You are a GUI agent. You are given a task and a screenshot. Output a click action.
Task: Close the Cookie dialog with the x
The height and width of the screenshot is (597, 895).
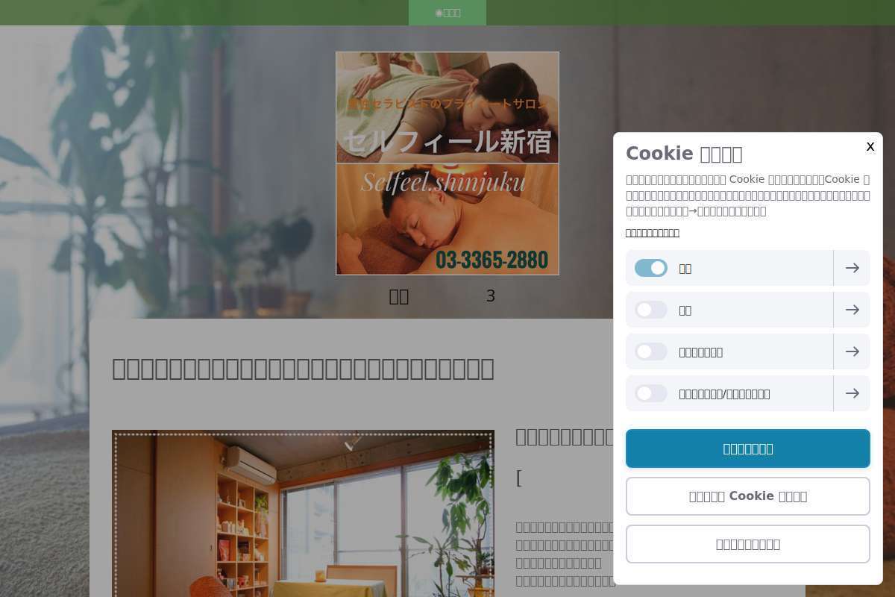tap(870, 147)
